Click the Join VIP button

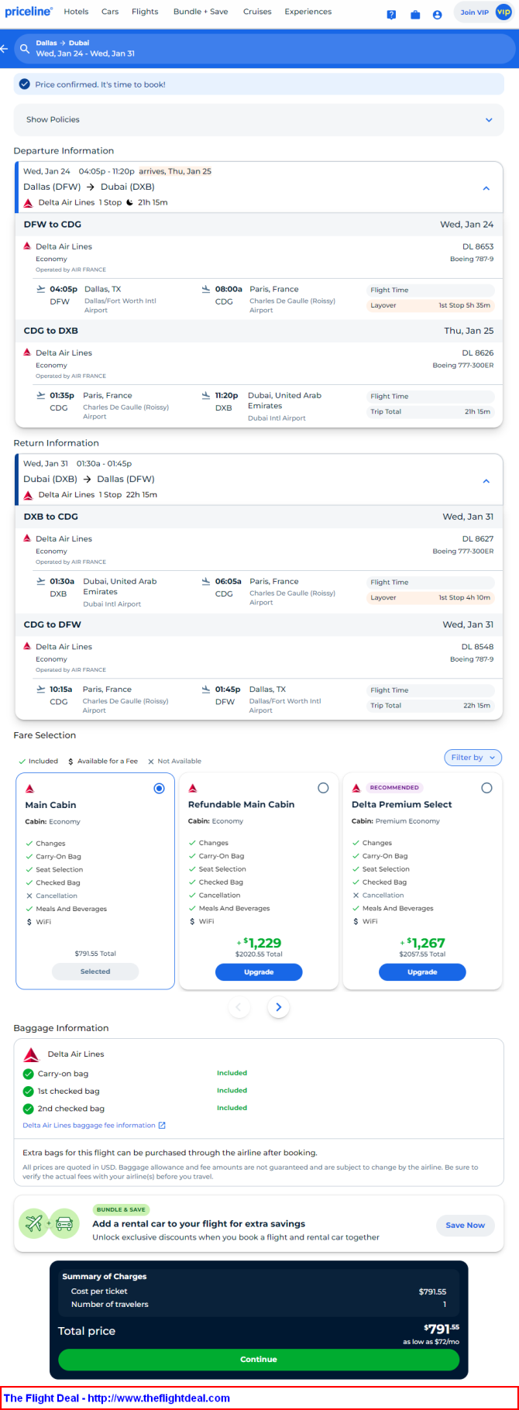[484, 12]
